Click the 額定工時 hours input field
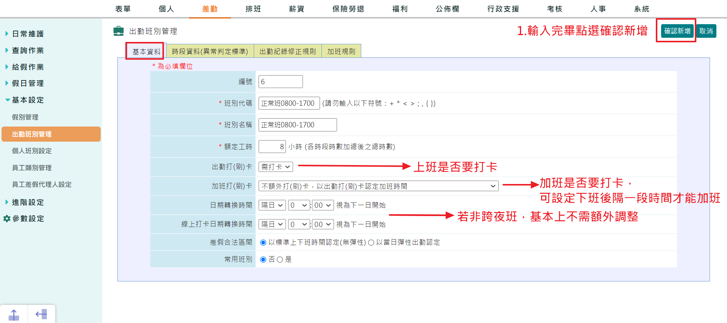Viewport: 727px width, 323px height. [x=272, y=147]
